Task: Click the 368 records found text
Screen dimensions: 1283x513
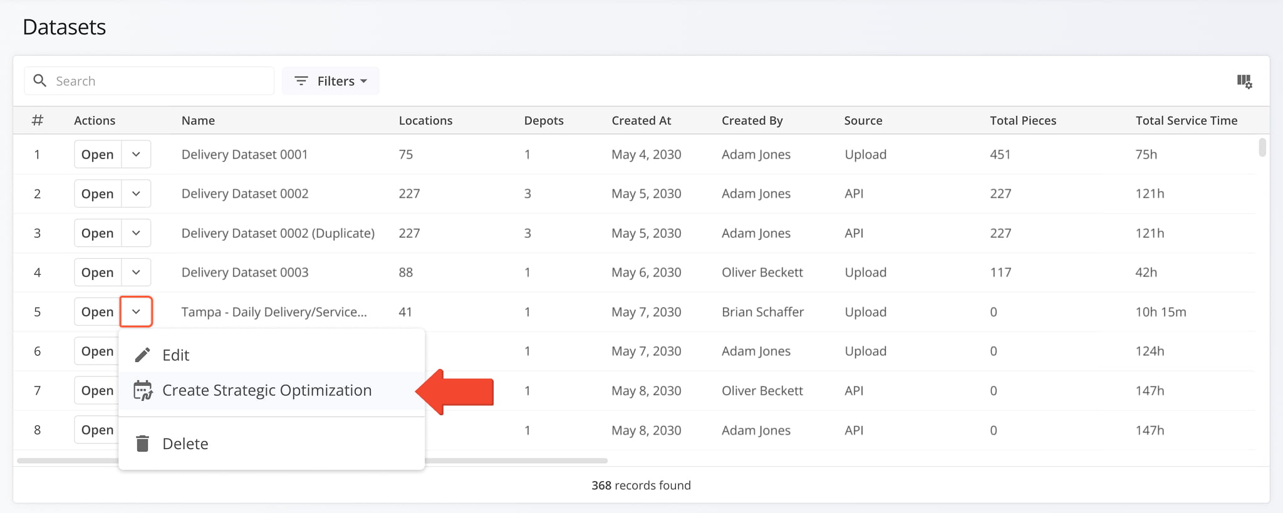Action: point(641,485)
